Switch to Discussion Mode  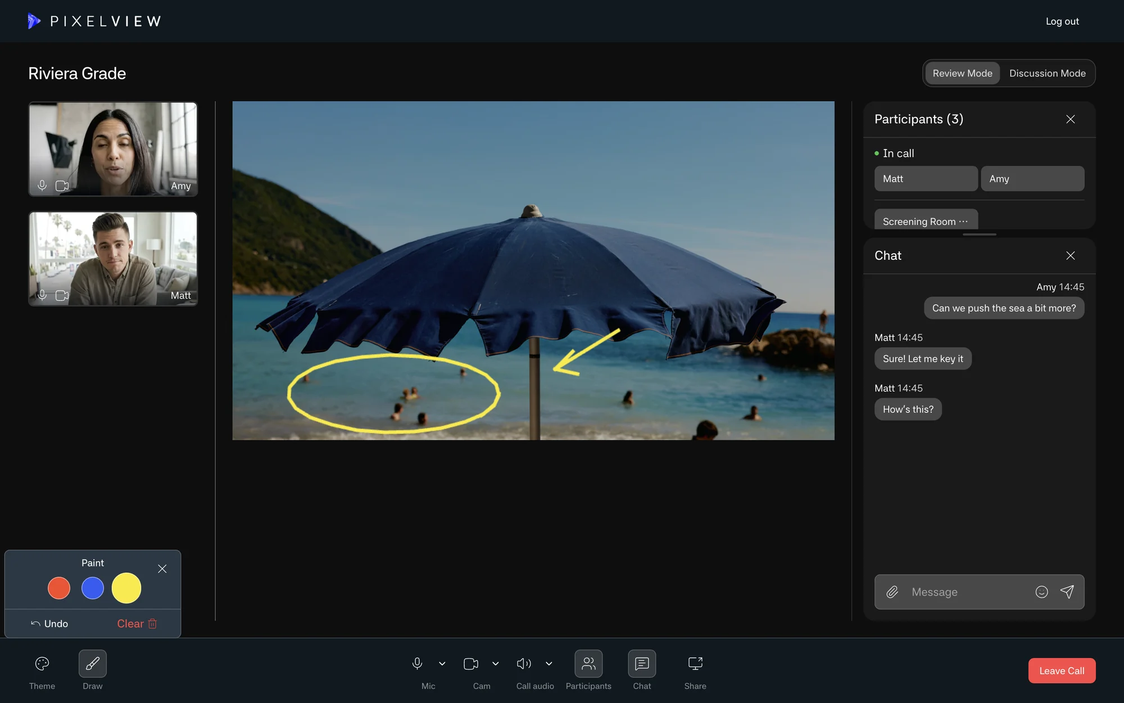click(x=1047, y=73)
